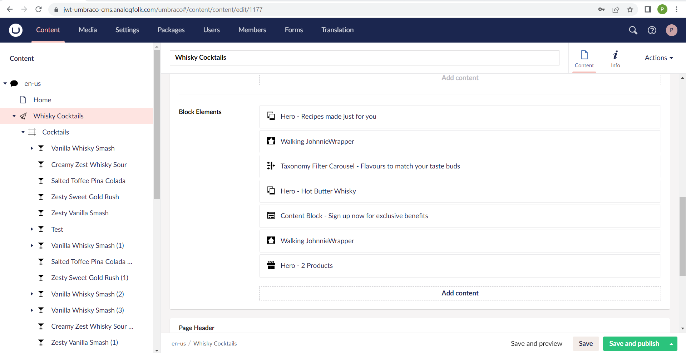The width and height of the screenshot is (686, 353).
Task: Select Zesty Sweet Gold Rush tree item
Action: pos(85,197)
